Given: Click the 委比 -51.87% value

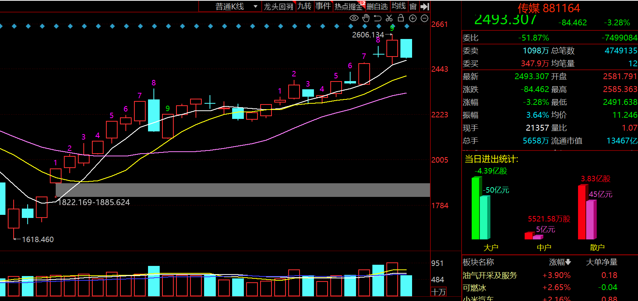Looking at the screenshot, I should point(534,38).
